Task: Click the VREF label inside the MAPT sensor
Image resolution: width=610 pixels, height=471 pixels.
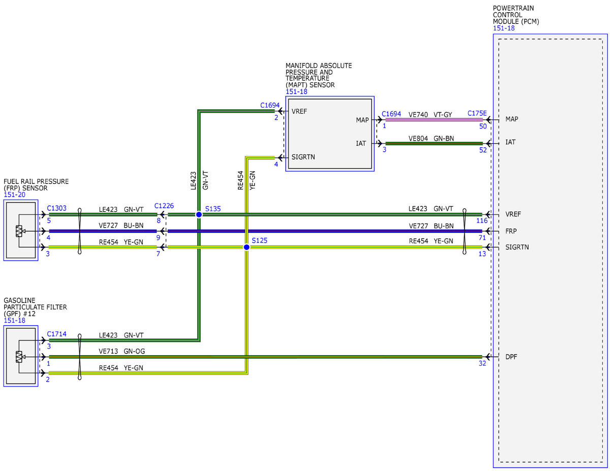Action: point(299,111)
